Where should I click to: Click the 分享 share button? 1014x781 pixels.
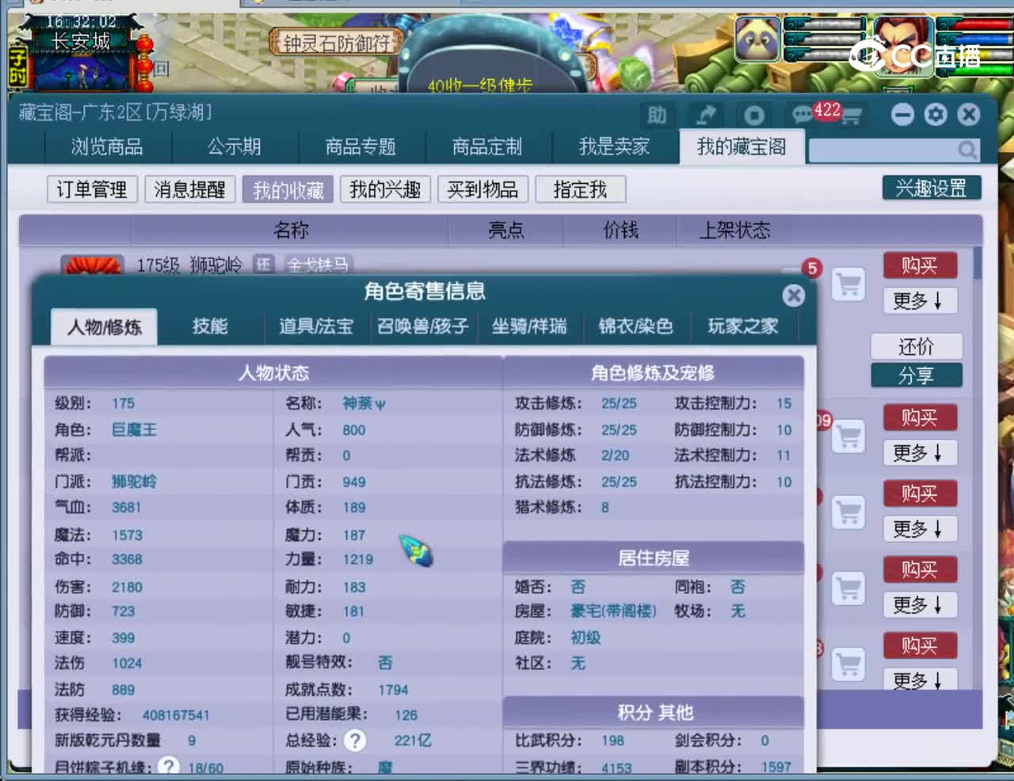pyautogui.click(x=917, y=375)
